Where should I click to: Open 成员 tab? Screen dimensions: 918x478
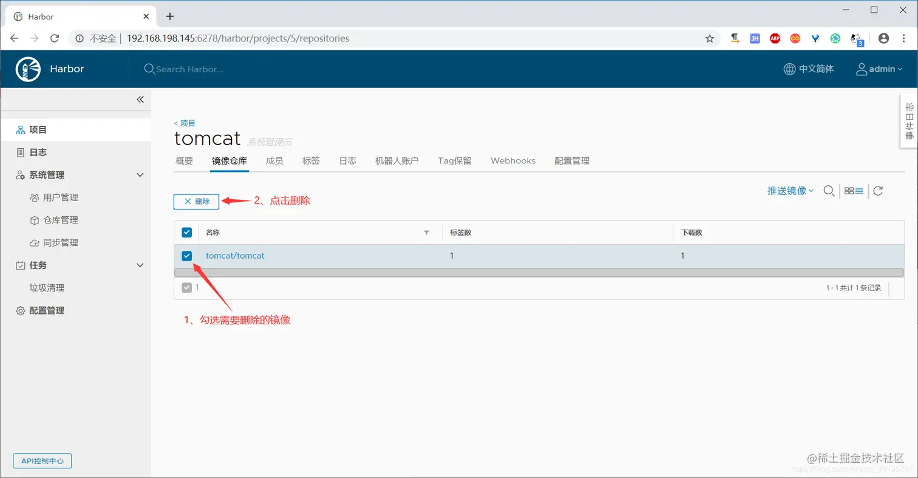point(274,161)
